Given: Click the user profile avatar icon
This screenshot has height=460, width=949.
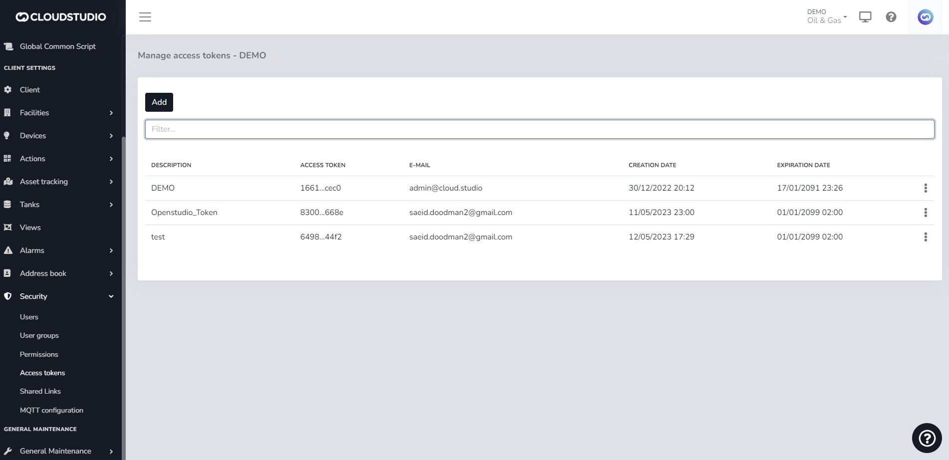Looking at the screenshot, I should click(x=926, y=17).
